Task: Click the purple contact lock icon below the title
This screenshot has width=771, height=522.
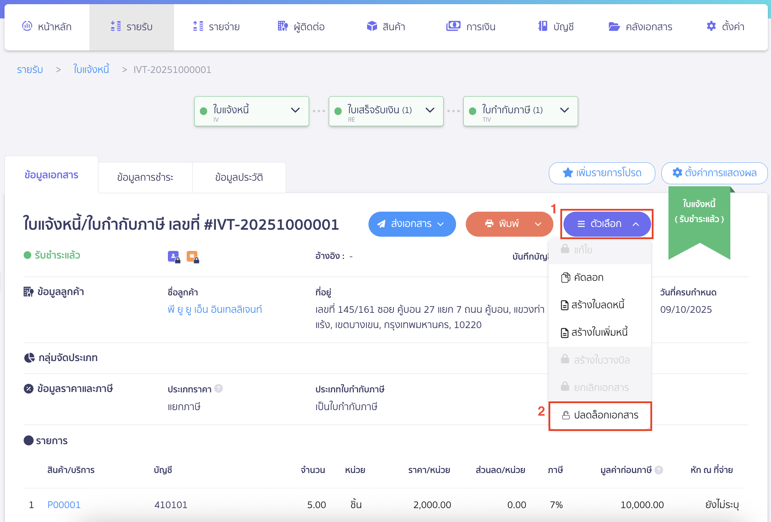Action: click(173, 256)
